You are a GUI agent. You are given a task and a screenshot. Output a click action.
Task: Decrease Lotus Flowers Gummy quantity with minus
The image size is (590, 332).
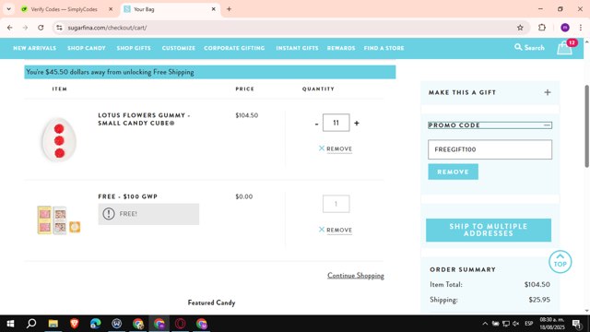point(316,124)
